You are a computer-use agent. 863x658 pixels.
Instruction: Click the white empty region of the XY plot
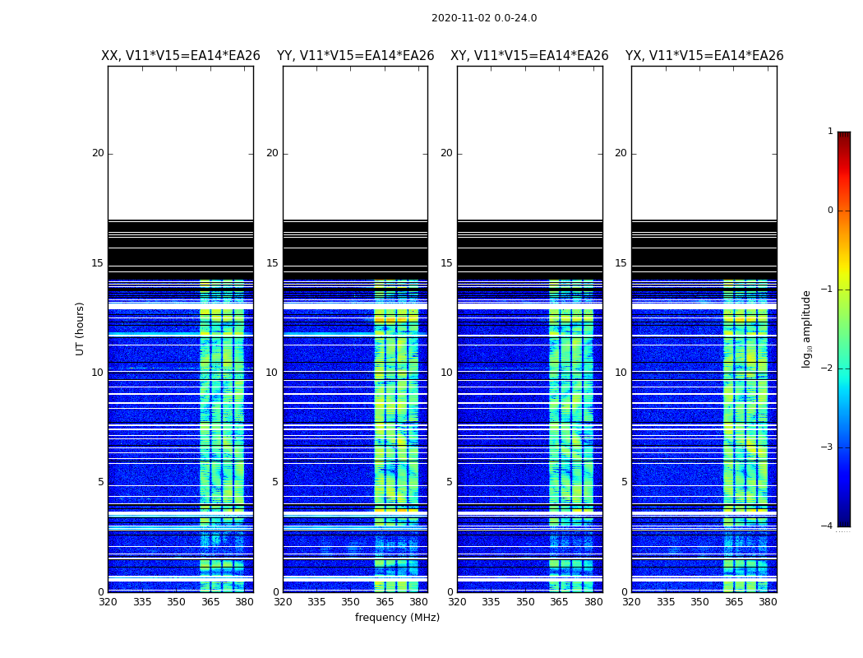pyautogui.click(x=529, y=143)
